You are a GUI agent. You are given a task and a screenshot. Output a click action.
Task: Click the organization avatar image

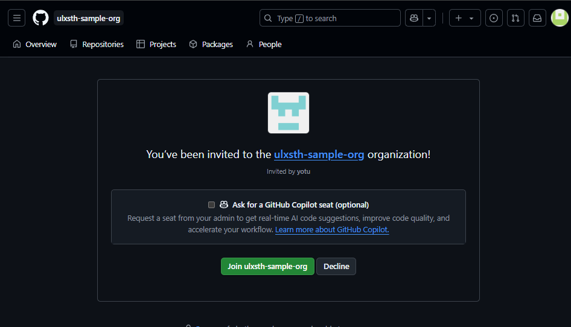click(289, 113)
